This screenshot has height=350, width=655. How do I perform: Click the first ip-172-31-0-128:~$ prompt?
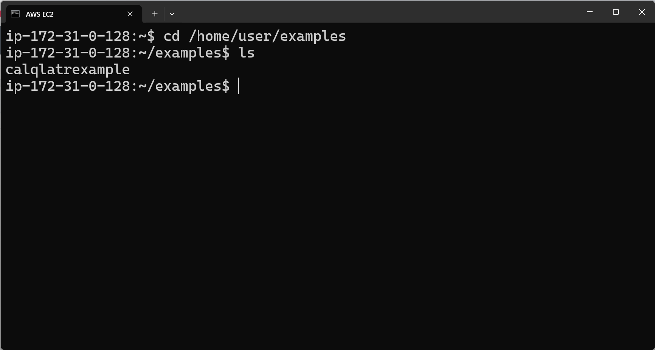(x=80, y=36)
